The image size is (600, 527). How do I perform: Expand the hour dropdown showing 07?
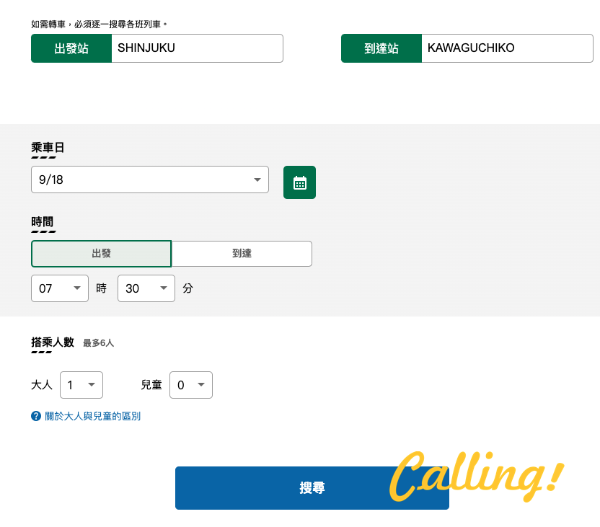click(x=60, y=288)
